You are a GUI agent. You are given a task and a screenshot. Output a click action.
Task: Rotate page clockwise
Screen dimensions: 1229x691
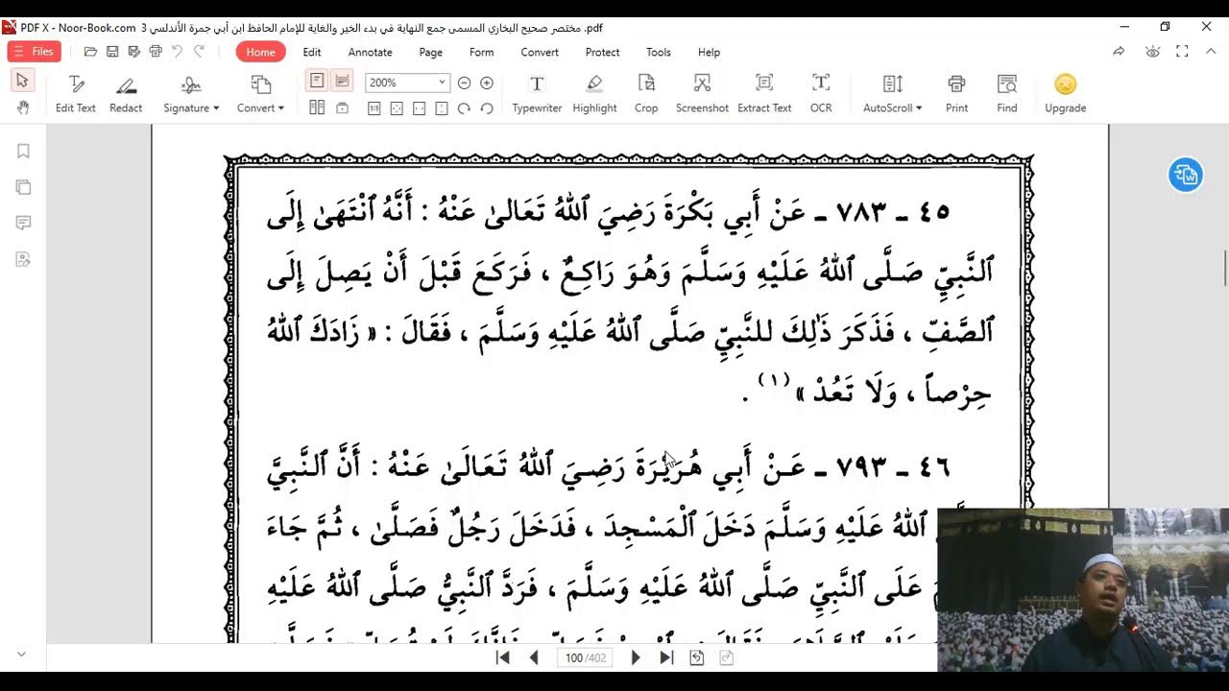coord(464,108)
